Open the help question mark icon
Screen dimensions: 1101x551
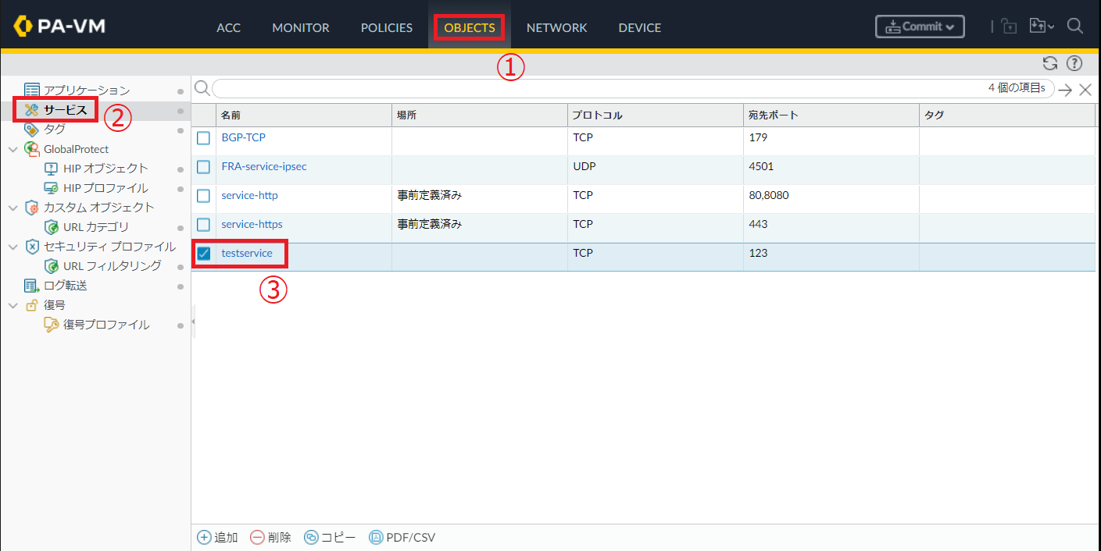tap(1074, 63)
